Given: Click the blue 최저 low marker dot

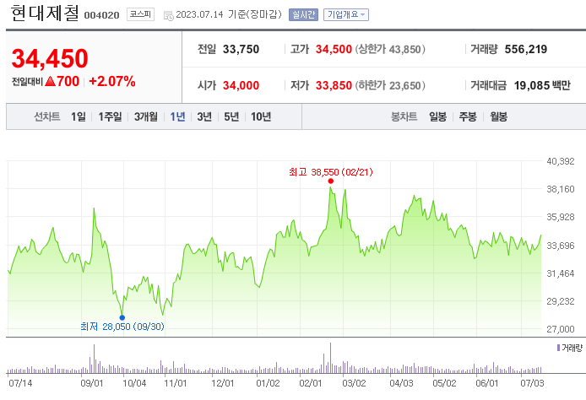Looking at the screenshot, I should [122, 318].
